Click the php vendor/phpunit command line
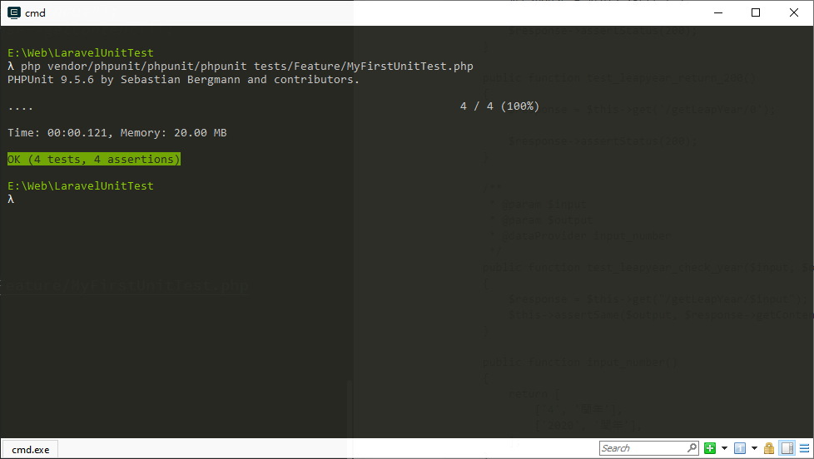 coord(241,67)
